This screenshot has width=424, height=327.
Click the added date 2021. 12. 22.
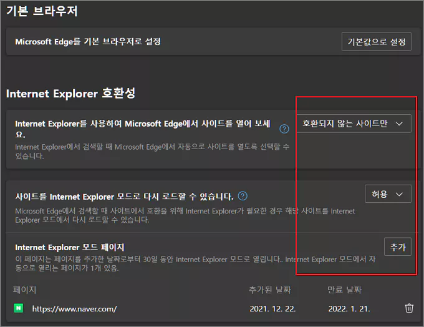click(272, 309)
